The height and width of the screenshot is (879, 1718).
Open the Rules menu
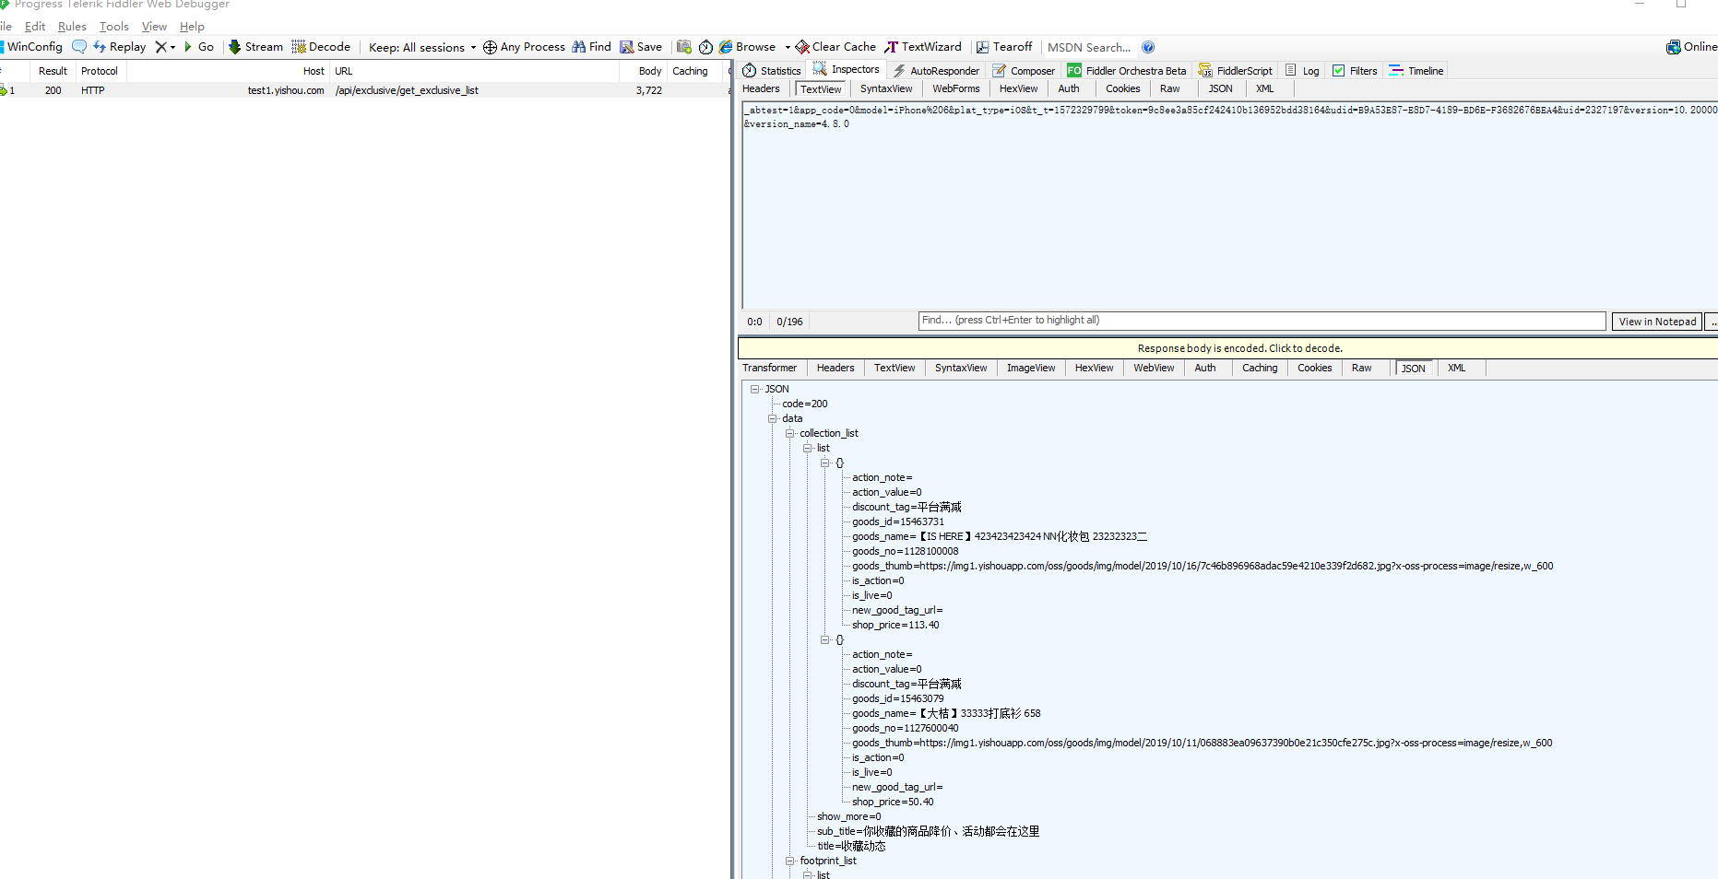pos(72,27)
